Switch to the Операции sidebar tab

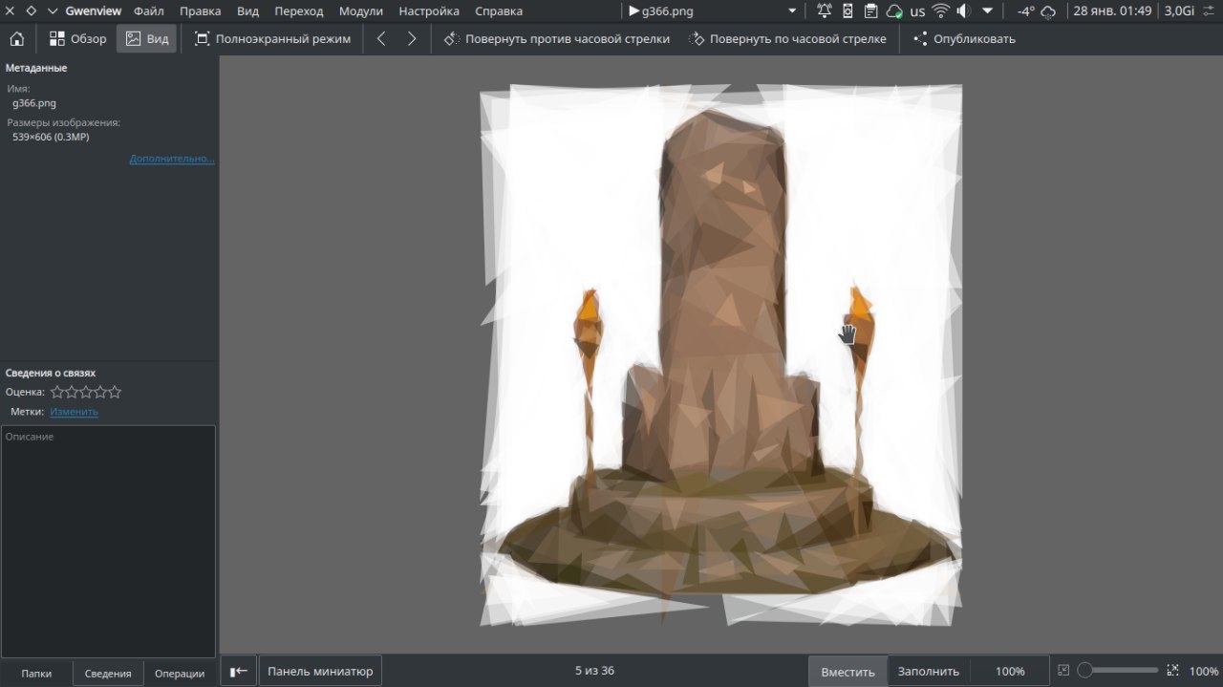180,674
